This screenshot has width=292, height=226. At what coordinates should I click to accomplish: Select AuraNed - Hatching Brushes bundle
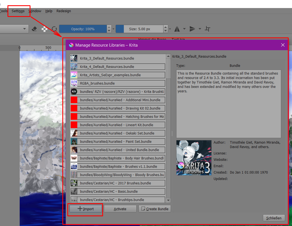(118, 116)
